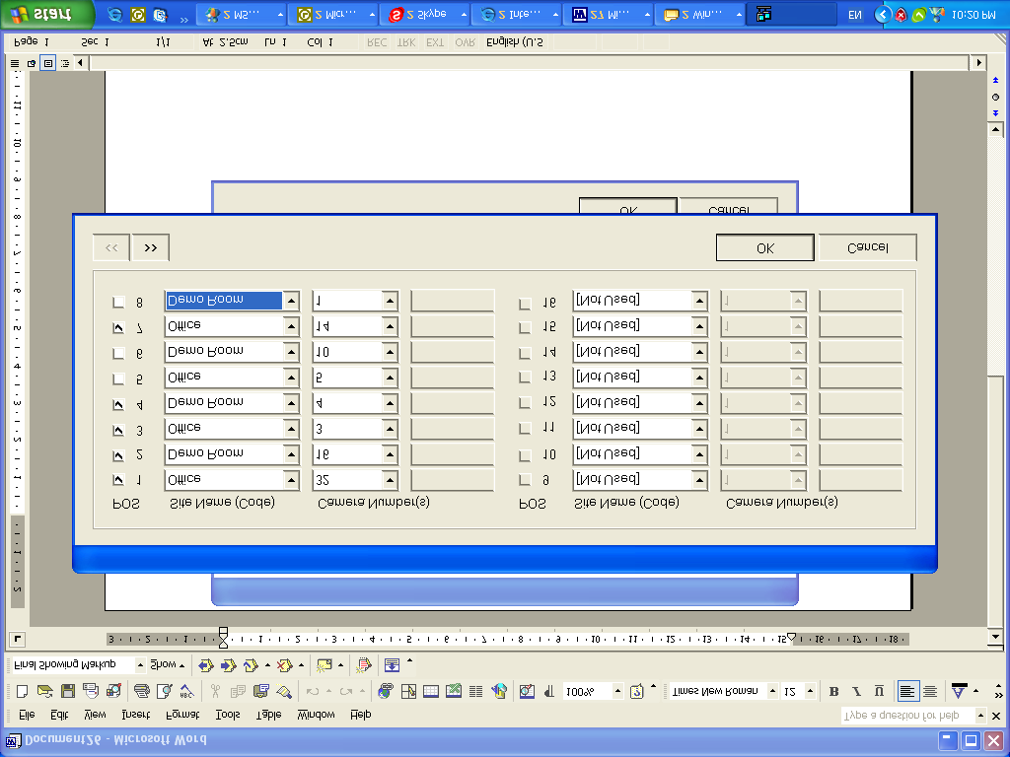The width and height of the screenshot is (1010, 757).
Task: Expand the POS 16 Not Used site dropdown
Action: (699, 301)
